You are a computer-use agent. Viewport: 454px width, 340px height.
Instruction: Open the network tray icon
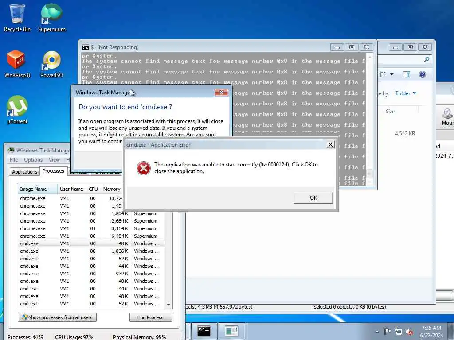click(399, 332)
